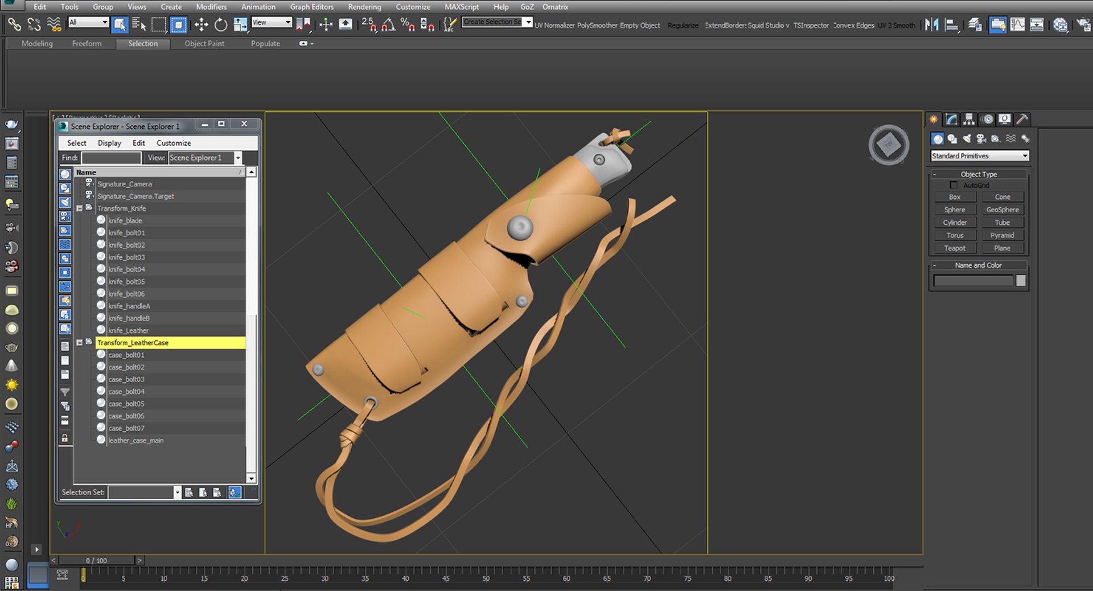
Task: Switch to the Modify command panel
Action: pos(951,119)
